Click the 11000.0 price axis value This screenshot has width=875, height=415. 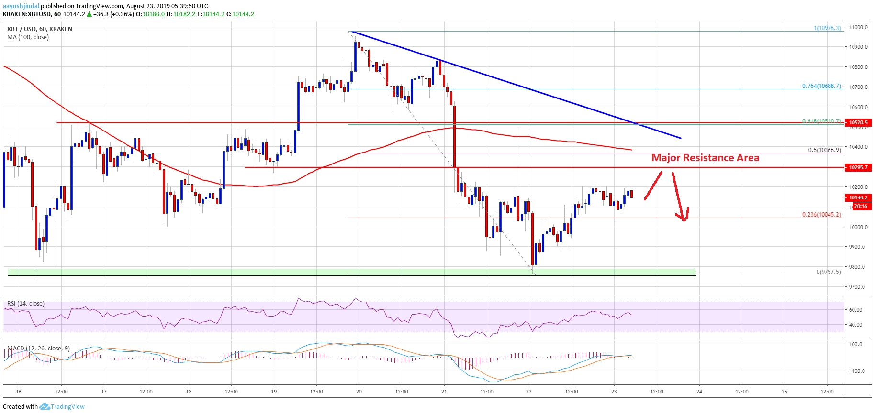859,27
